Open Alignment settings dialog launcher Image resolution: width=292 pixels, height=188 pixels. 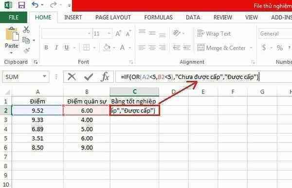coord(253,62)
